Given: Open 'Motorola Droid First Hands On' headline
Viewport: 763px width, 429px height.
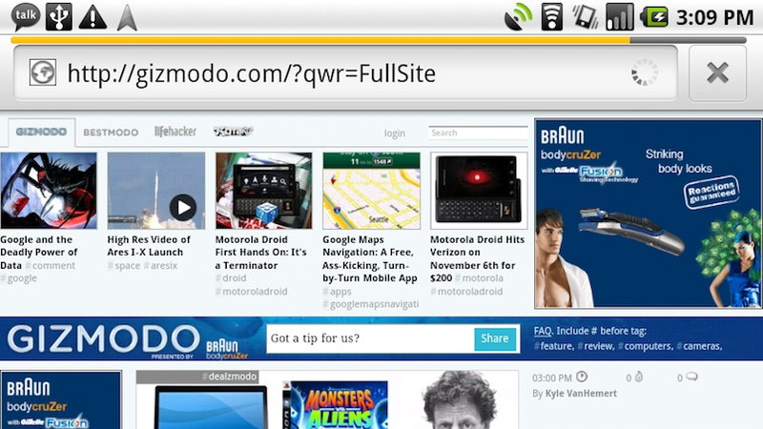Looking at the screenshot, I should (x=260, y=252).
